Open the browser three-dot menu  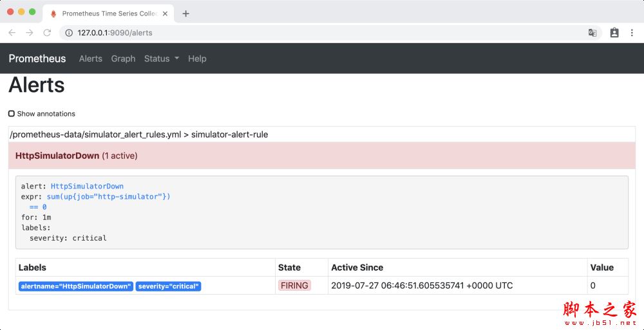632,33
